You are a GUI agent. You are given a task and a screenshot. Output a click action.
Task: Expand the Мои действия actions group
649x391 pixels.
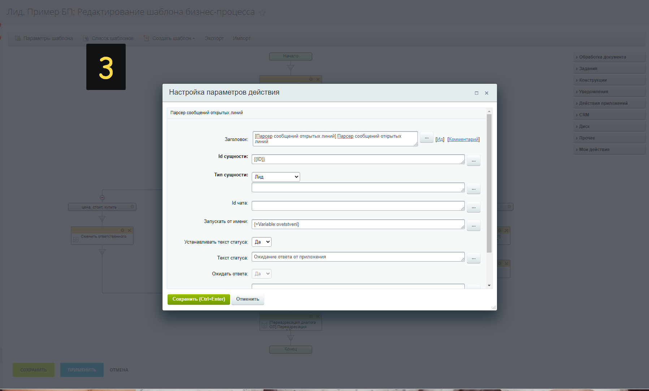(x=609, y=150)
